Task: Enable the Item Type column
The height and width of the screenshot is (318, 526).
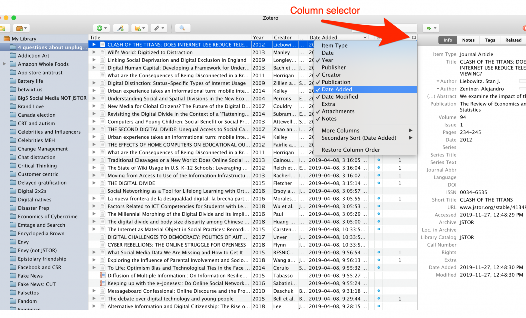Action: 365,45
